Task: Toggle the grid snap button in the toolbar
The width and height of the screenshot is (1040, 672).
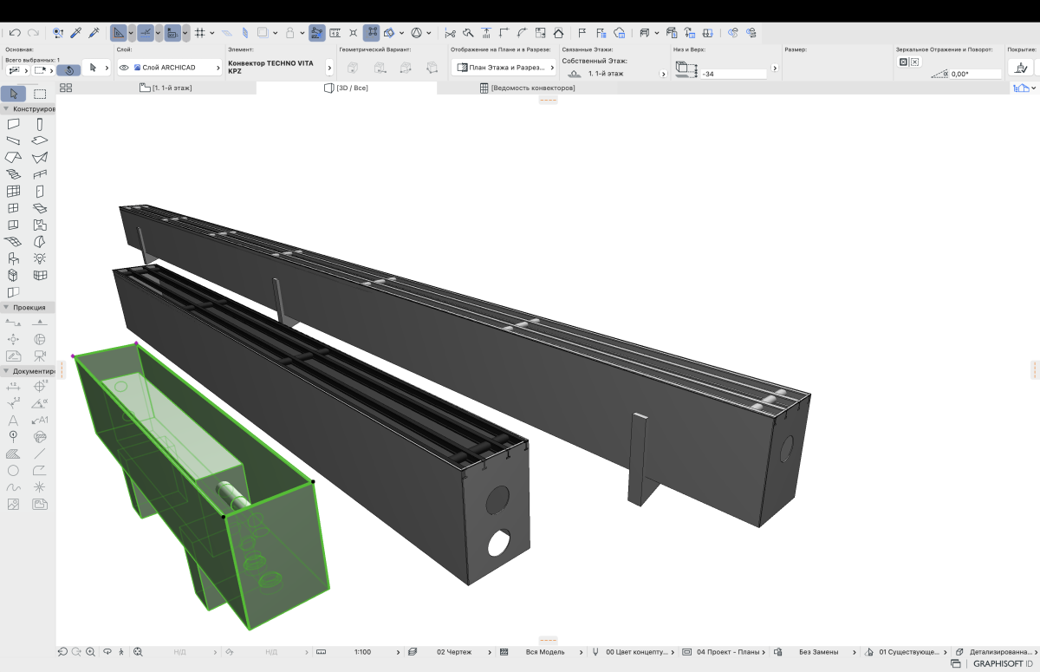Action: click(x=199, y=33)
